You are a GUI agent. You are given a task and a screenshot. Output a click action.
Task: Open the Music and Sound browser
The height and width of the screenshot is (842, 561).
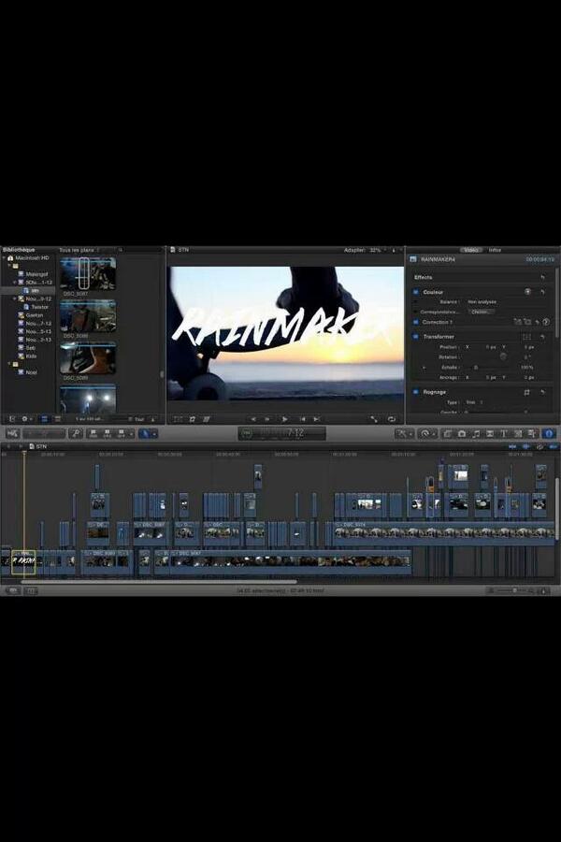click(x=476, y=433)
